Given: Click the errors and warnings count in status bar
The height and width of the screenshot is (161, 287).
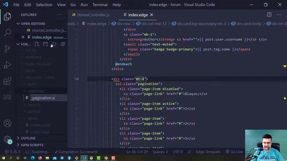Looking at the screenshot, I should click(13, 152).
